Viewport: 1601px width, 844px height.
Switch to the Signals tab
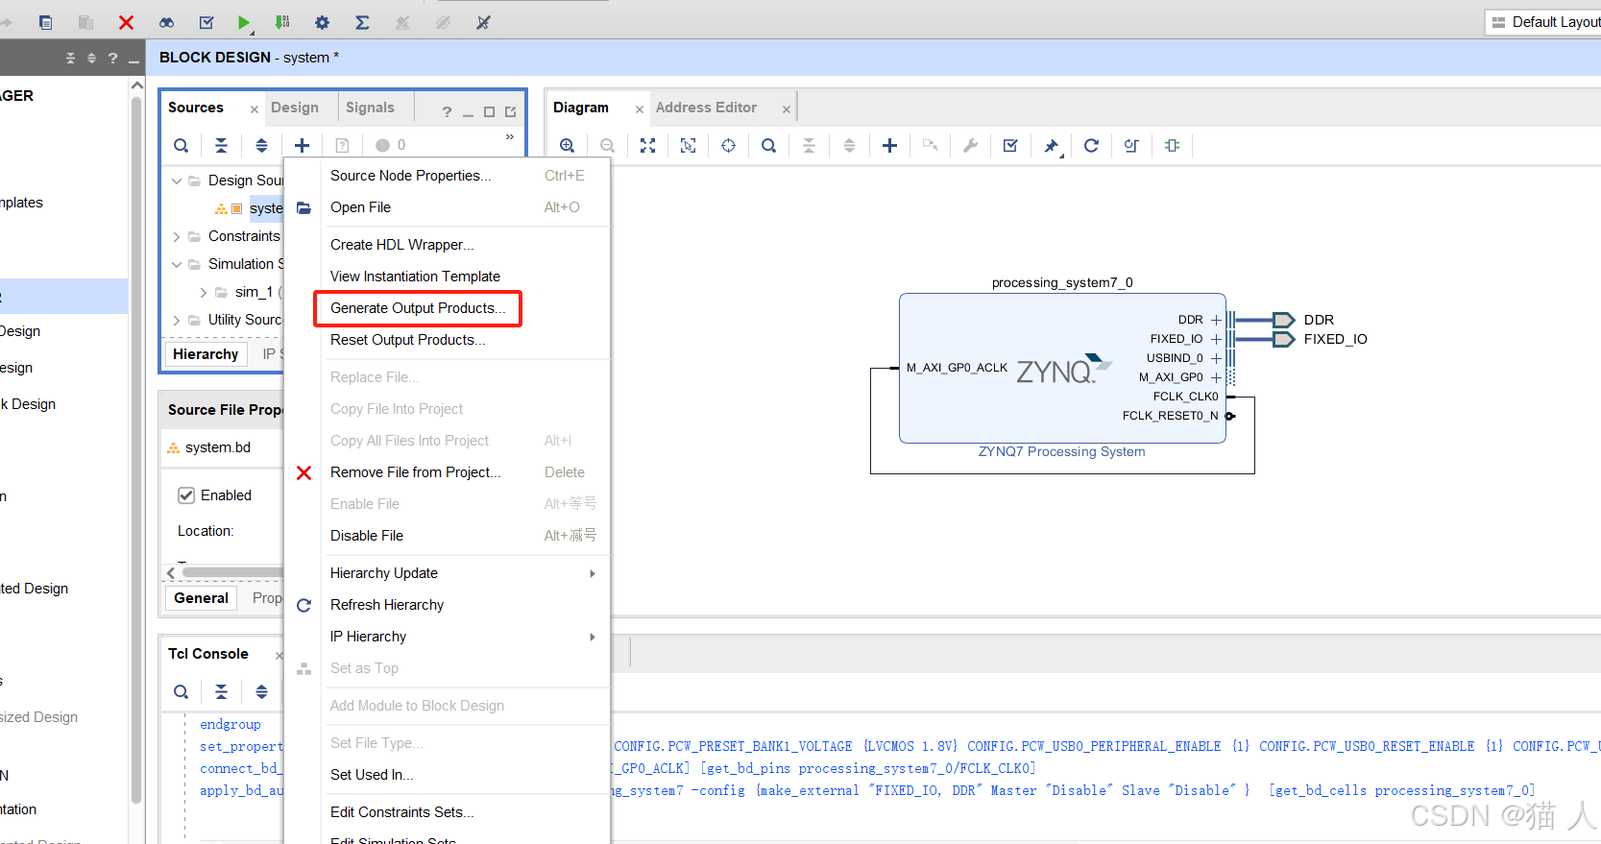click(370, 108)
